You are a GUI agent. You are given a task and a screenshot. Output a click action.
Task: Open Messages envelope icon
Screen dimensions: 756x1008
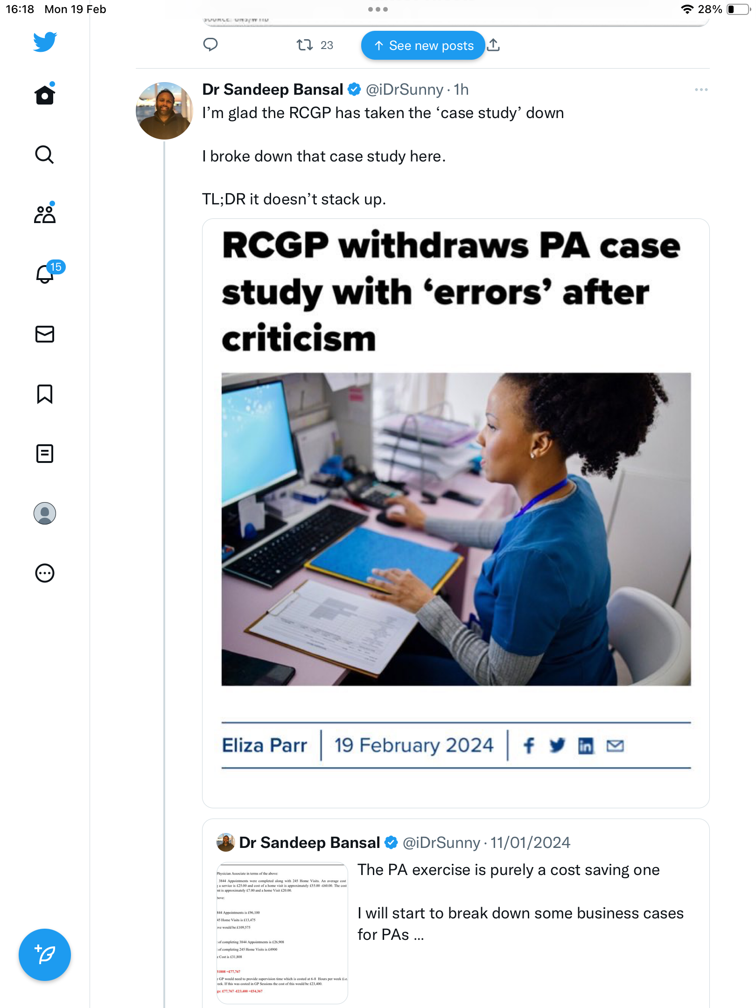[x=45, y=334]
